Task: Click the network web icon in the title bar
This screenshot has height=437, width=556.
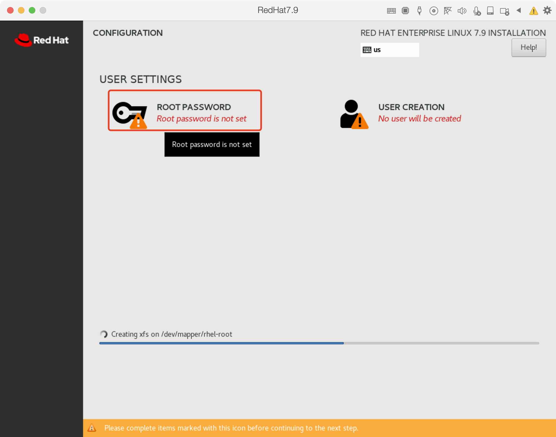Action: 448,11
